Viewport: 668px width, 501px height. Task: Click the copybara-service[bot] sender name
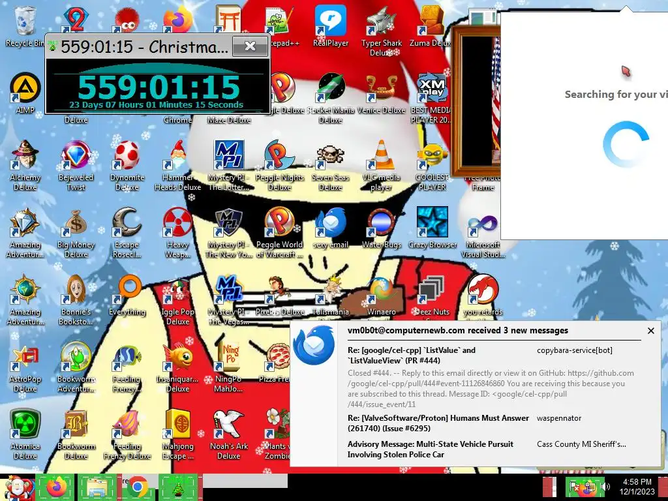(574, 350)
